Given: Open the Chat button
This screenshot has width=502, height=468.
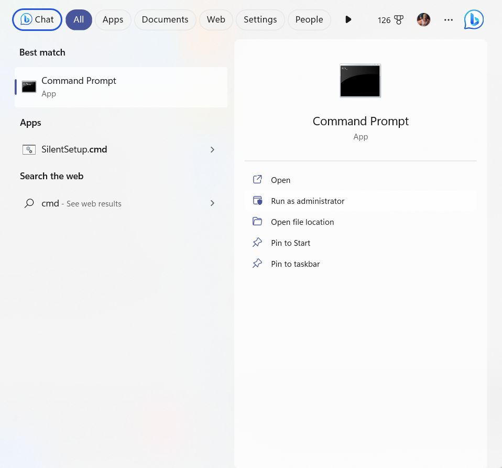Looking at the screenshot, I should pyautogui.click(x=37, y=20).
